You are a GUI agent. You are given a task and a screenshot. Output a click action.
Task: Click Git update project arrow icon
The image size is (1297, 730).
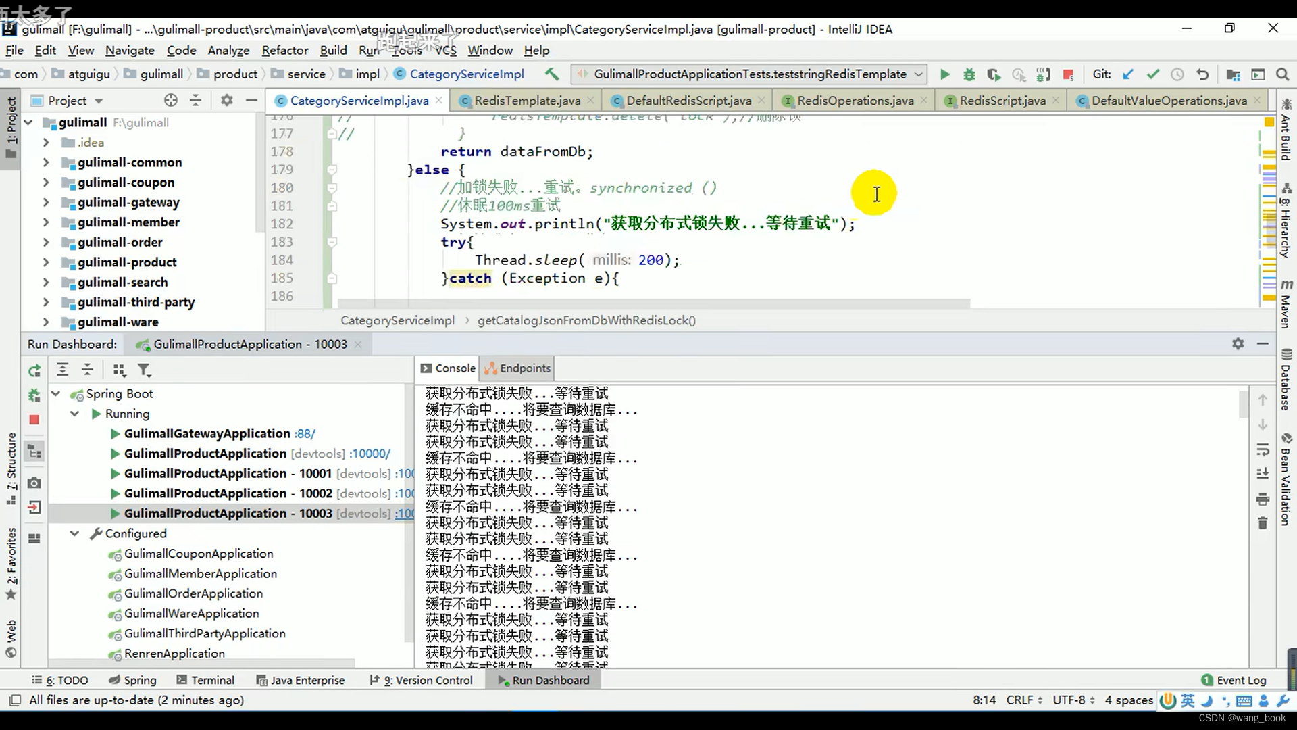pos(1127,74)
